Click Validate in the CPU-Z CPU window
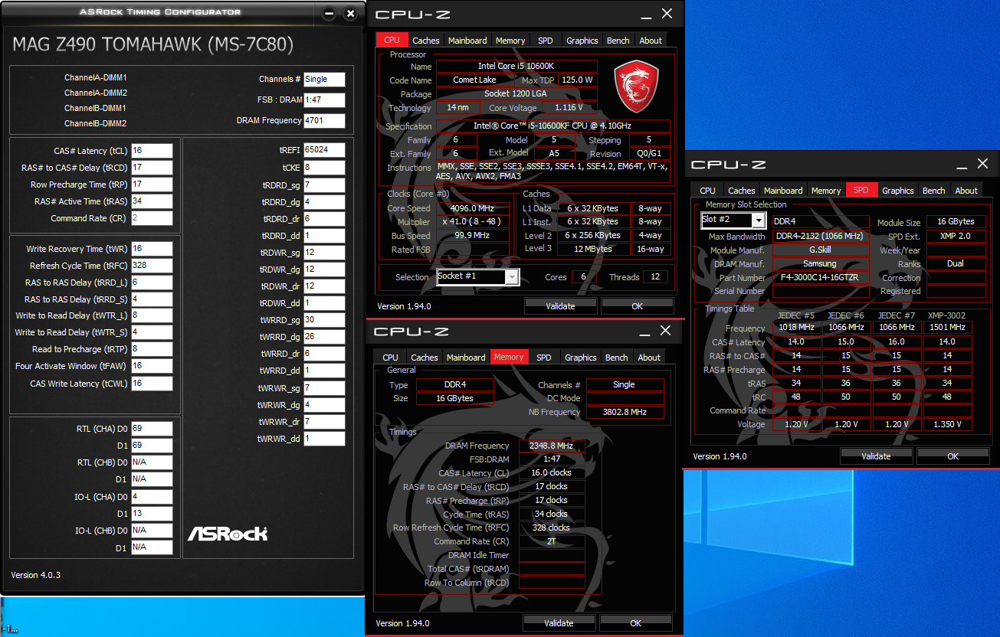 coord(560,306)
